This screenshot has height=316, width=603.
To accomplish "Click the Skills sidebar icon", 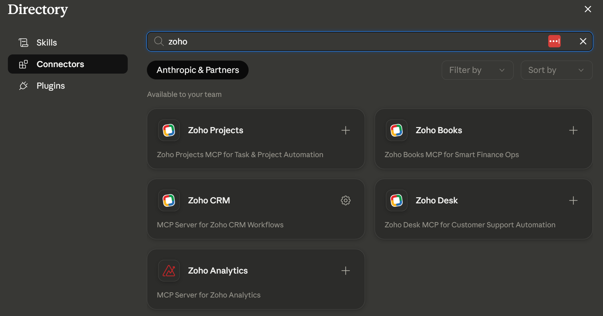I will coord(23,42).
